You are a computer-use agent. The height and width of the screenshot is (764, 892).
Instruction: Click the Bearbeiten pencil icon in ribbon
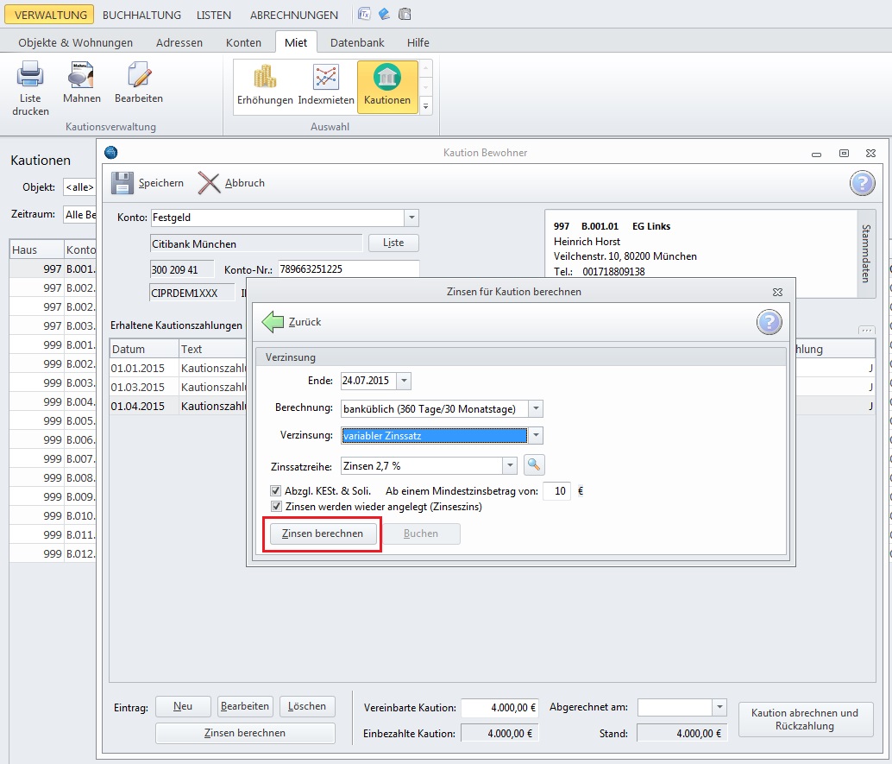[139, 76]
